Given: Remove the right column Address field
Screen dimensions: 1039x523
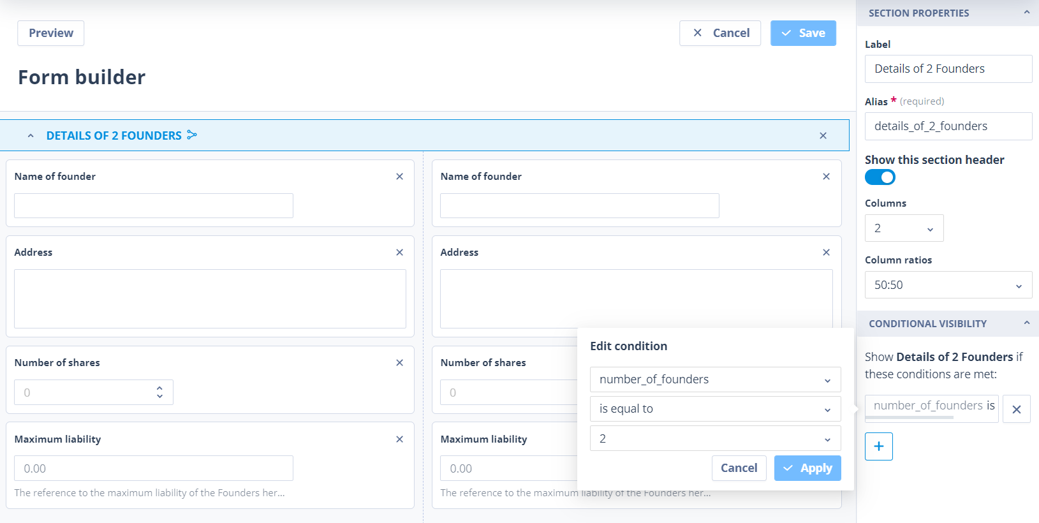Looking at the screenshot, I should pyautogui.click(x=826, y=253).
